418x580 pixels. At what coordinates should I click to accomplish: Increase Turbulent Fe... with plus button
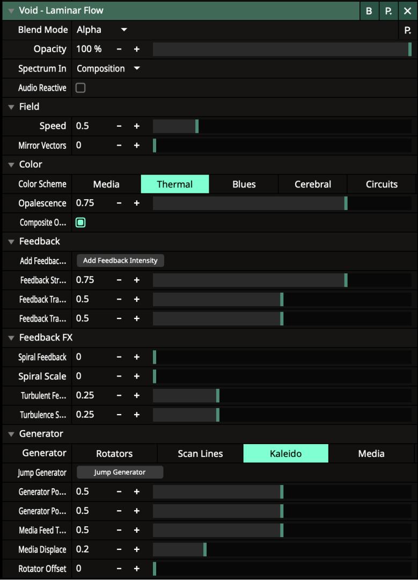(x=137, y=395)
